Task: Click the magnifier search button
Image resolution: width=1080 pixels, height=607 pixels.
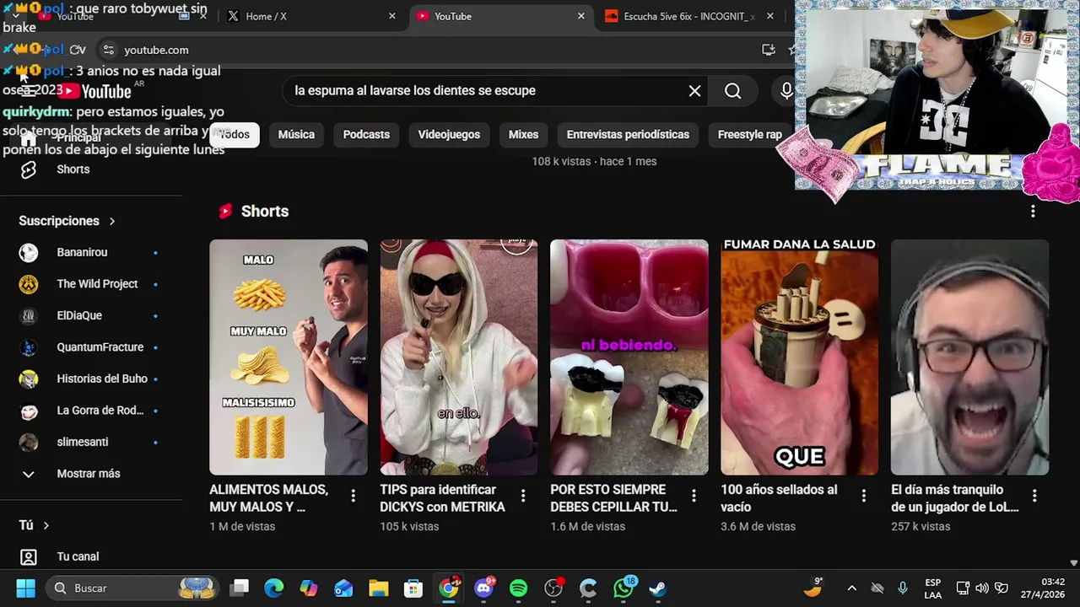Action: pyautogui.click(x=732, y=91)
